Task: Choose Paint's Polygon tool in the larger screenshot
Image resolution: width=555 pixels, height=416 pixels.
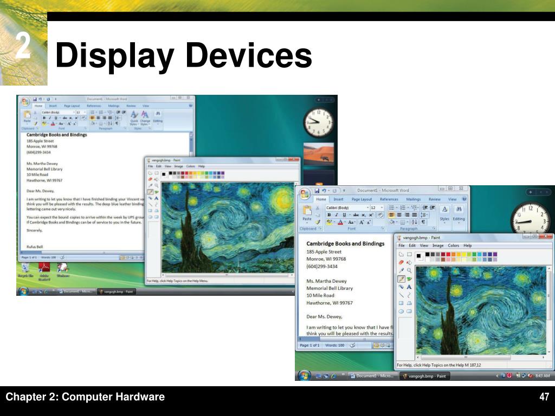Action: click(x=409, y=303)
